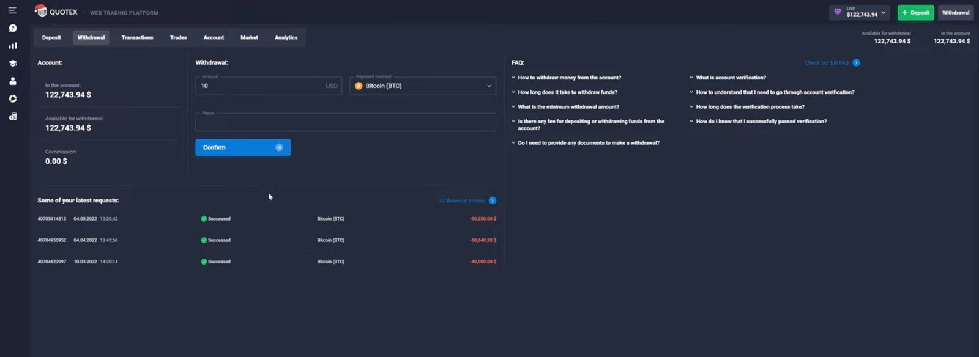Screen dimensions: 979x357
Task: Click the -50,250.00 $ withdrawal amount
Action: pos(483,219)
